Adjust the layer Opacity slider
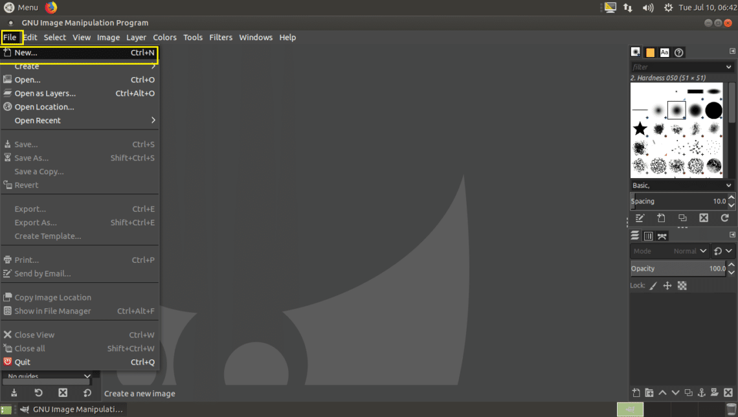This screenshot has height=417, width=738. click(x=678, y=268)
